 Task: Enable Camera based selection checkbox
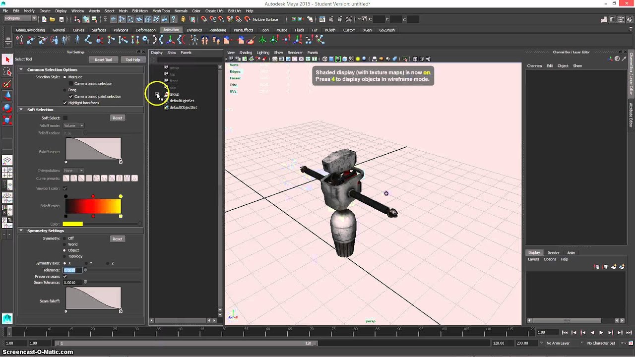tap(71, 84)
